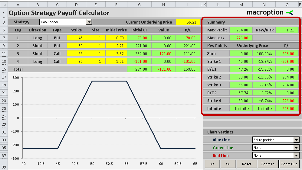Open the Red Line dropdown arrow

pos(297,156)
